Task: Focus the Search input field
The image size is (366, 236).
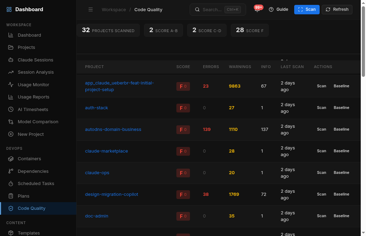Action: (212, 10)
